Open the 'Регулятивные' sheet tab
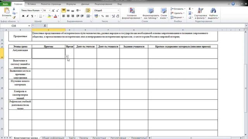The width and height of the screenshot is (248, 139). click(118, 138)
